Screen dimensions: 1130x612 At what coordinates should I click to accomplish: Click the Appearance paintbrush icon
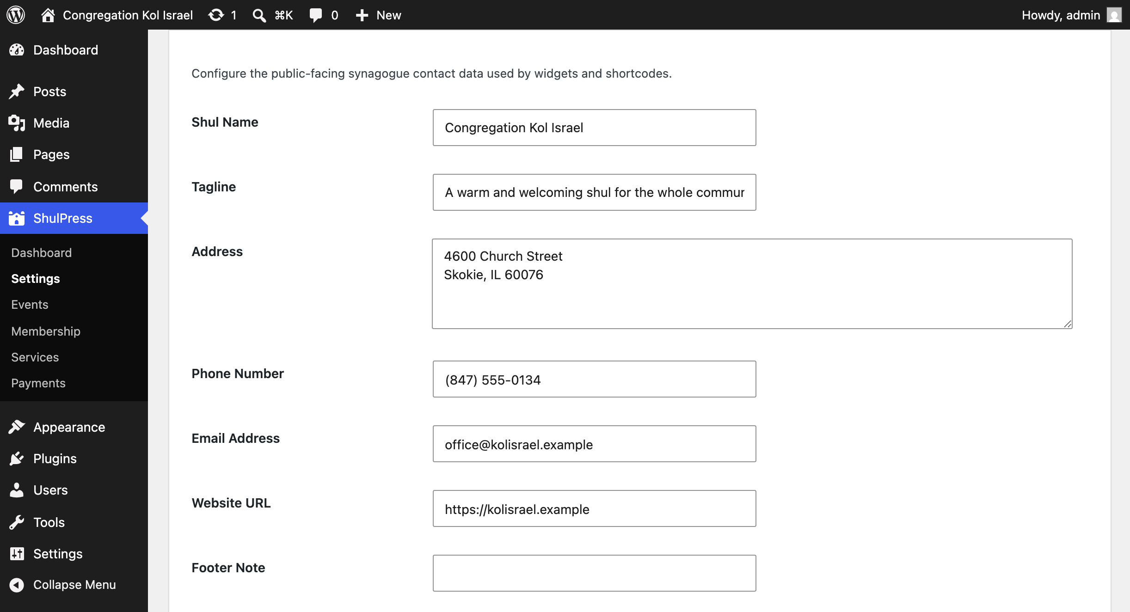(17, 427)
